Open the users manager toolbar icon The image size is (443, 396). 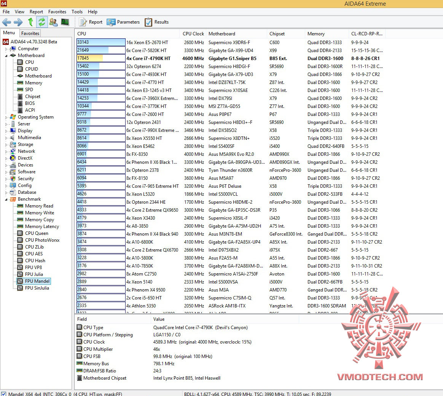coord(53,22)
